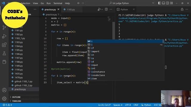Screen dimensions: 191x107
Task: Choose 'int' autocomplete suggestion
Action: tap(125, 68)
